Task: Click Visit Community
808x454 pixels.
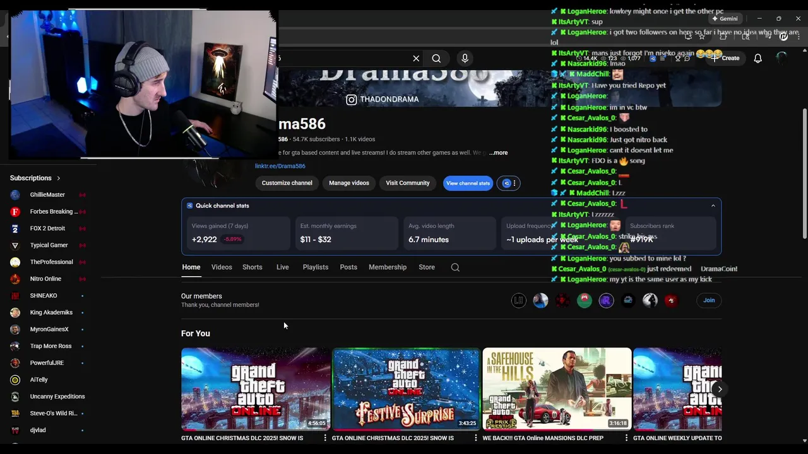Action: [x=408, y=183]
